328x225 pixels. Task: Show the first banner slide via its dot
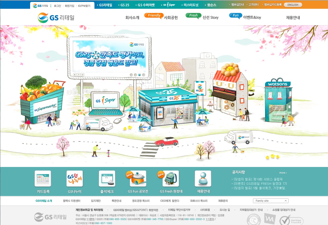(131, 75)
